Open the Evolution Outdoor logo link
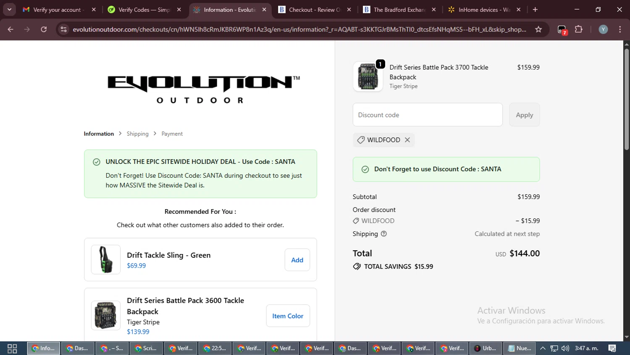This screenshot has width=630, height=355. tap(204, 89)
